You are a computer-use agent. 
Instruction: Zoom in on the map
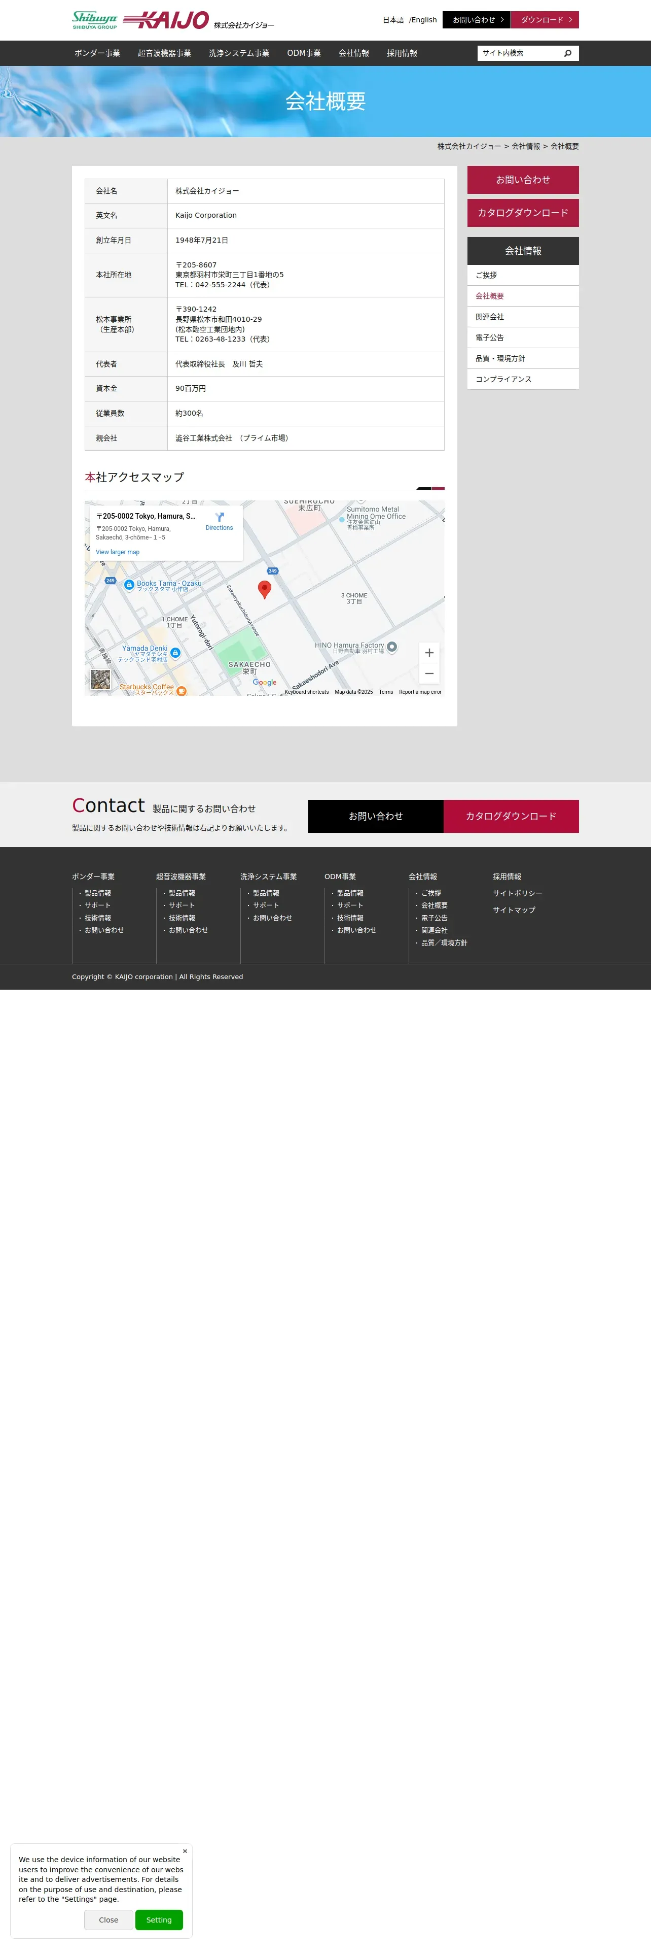point(429,653)
